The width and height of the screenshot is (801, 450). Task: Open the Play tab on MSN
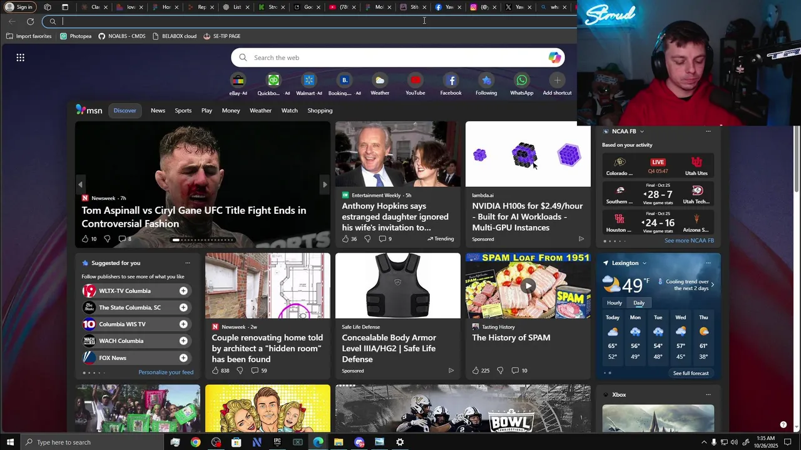(207, 111)
